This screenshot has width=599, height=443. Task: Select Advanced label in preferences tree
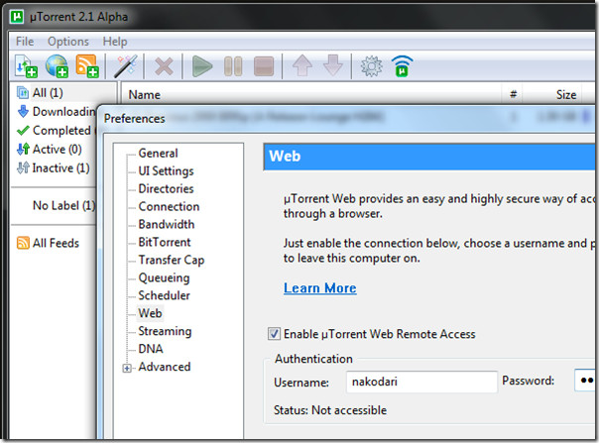(x=165, y=367)
